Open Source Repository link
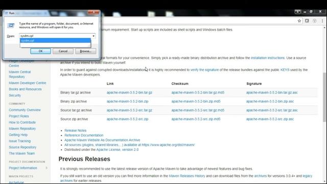327x184 pixels. pos(22,147)
